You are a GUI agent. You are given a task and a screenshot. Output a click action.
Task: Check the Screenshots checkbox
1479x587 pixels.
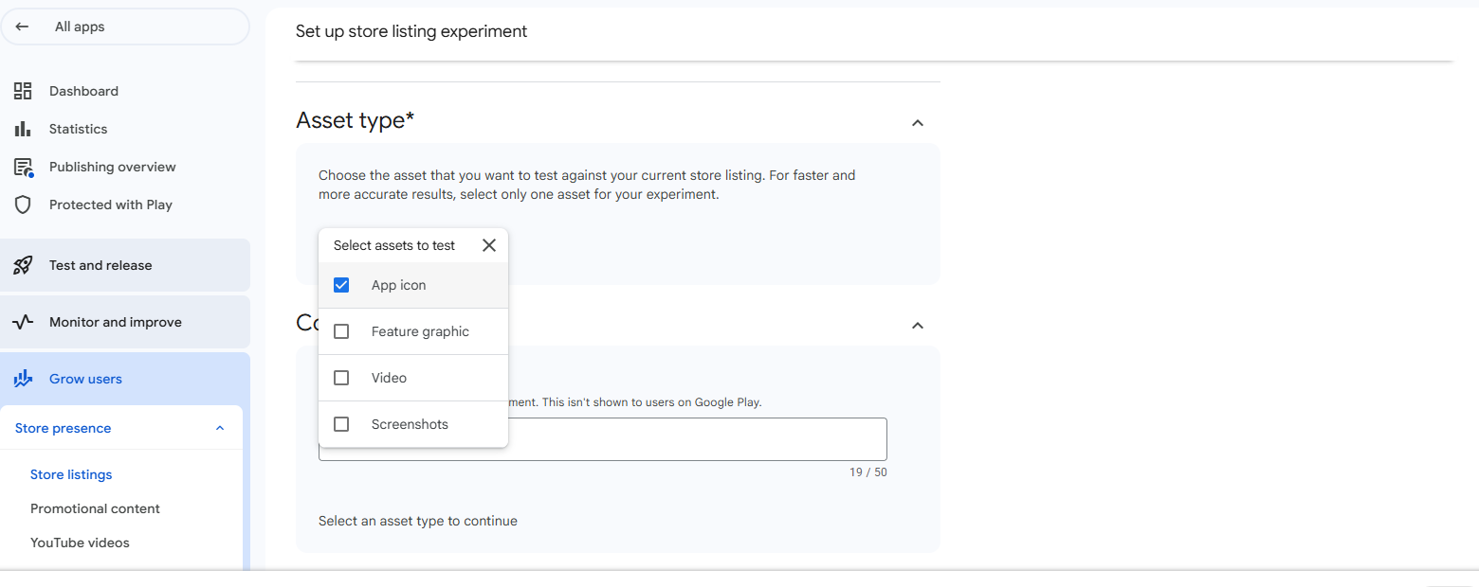341,424
